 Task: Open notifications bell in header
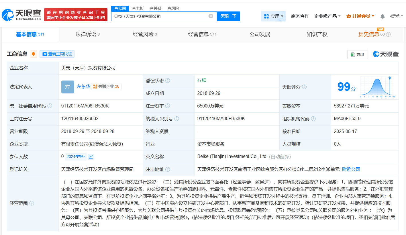click(x=383, y=16)
